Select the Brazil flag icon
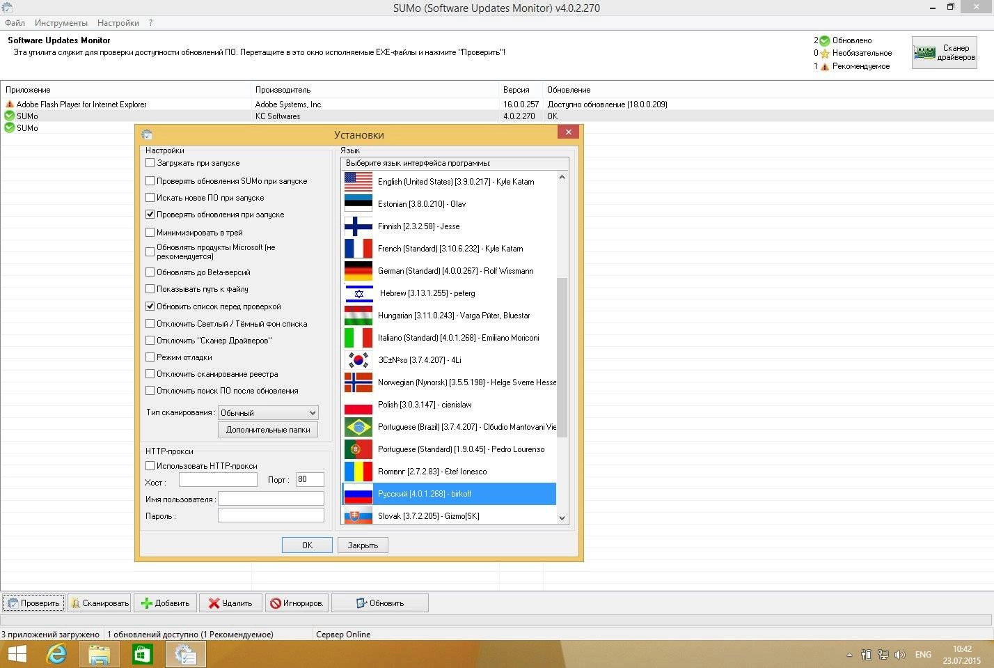 pyautogui.click(x=358, y=426)
